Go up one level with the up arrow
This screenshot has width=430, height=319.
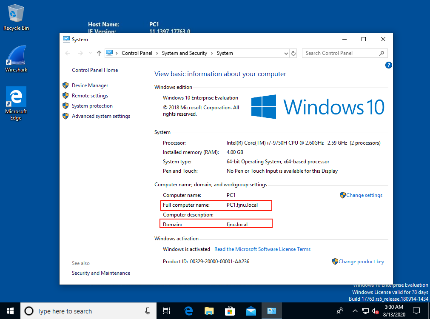click(99, 53)
